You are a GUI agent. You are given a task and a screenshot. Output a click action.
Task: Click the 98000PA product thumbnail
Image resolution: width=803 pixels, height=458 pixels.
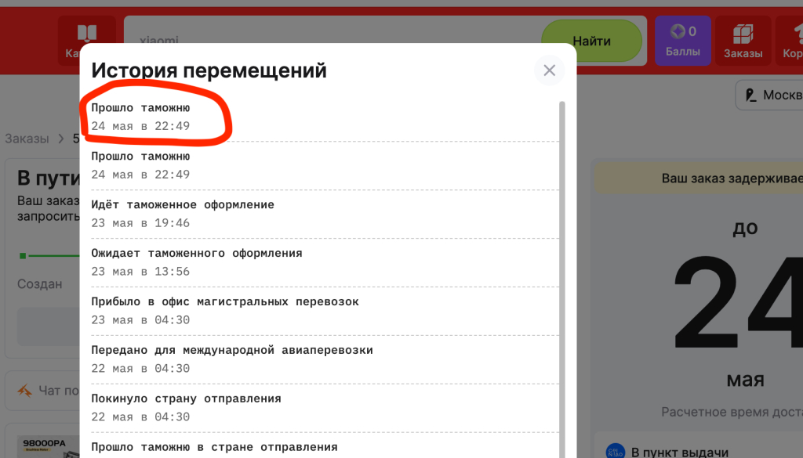pos(49,447)
